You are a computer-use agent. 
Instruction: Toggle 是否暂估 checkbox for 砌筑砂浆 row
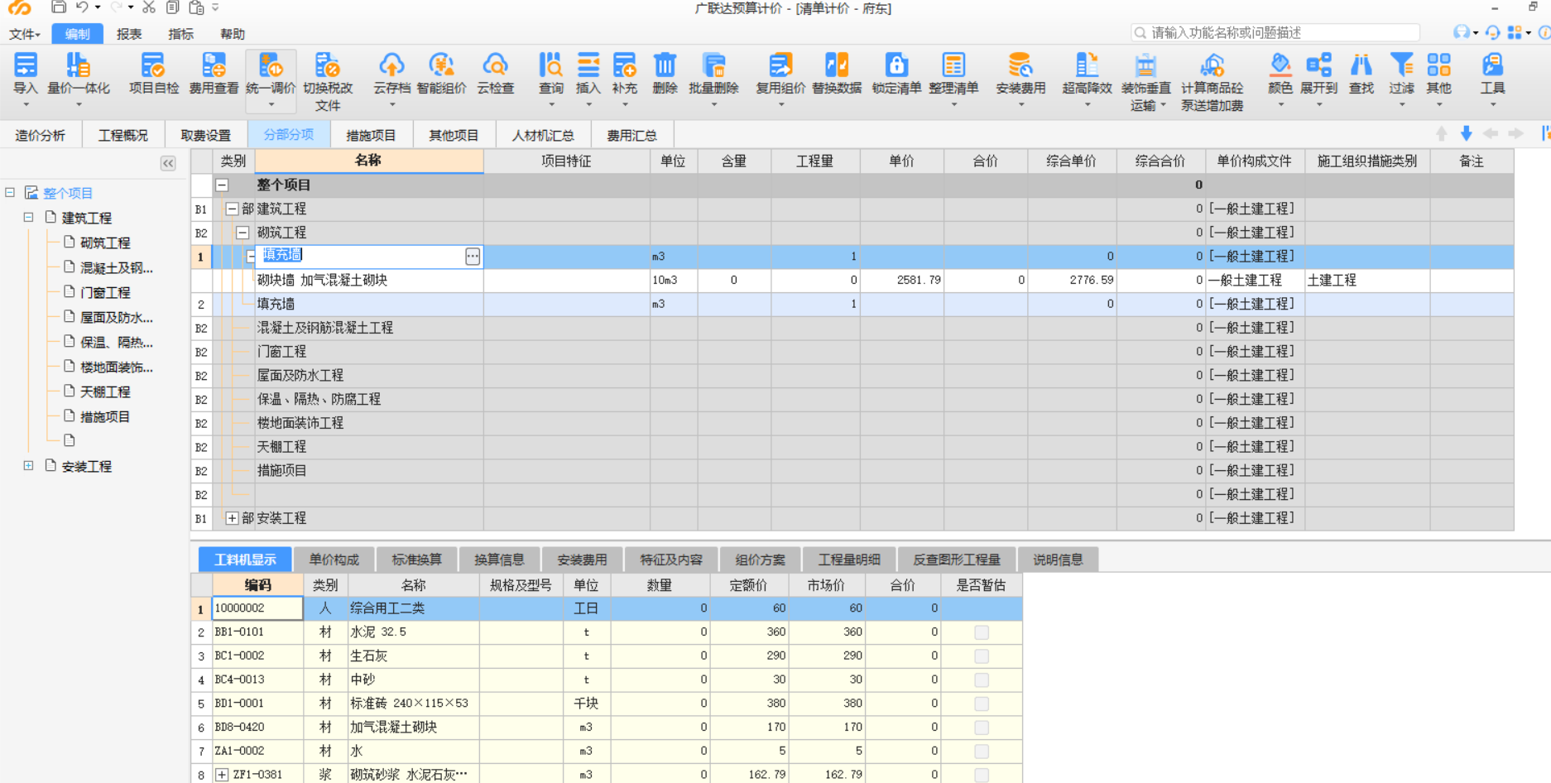coord(982,776)
